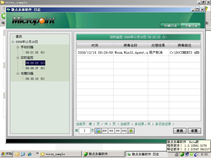Click the keyboard input method tray icon
Image resolution: width=211 pixels, height=158 pixels.
coord(177,155)
